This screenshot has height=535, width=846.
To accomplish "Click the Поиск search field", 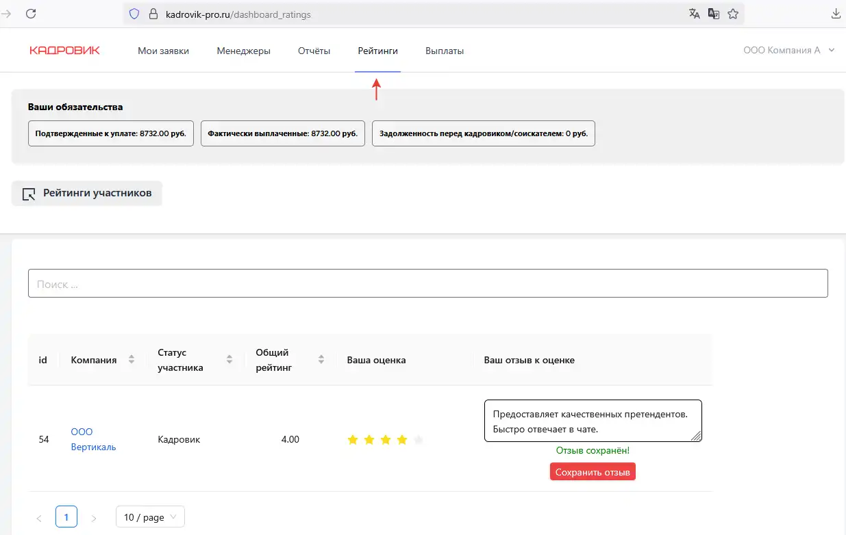I will [427, 283].
